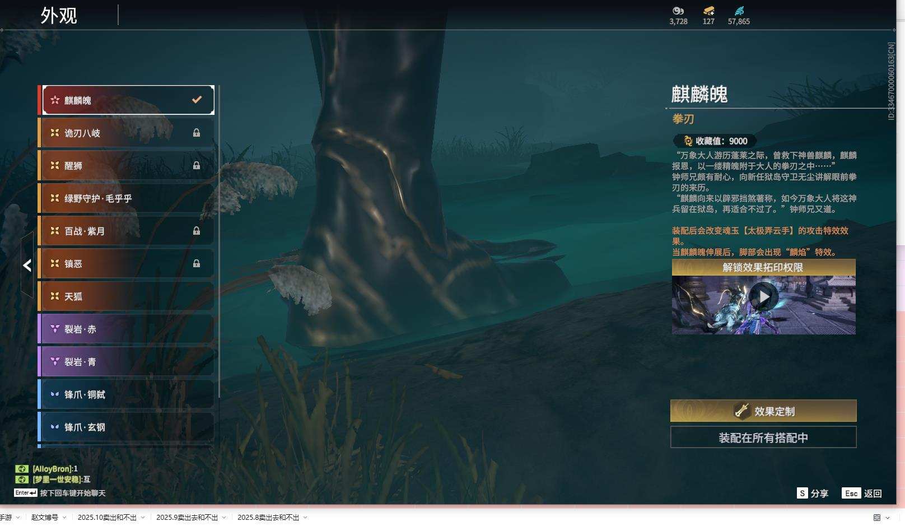The image size is (905, 526).
Task: Open dropdown arrow on 2025.8卖出去和不出 tab
Action: click(x=305, y=518)
